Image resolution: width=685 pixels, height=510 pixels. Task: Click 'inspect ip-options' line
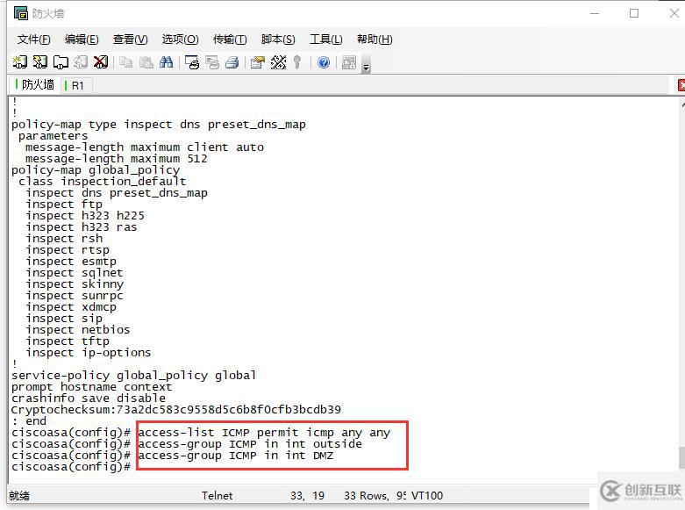click(89, 353)
